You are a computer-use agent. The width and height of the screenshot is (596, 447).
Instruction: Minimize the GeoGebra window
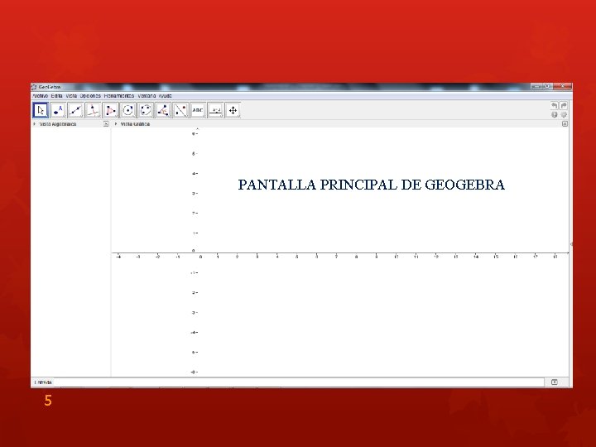coord(536,86)
